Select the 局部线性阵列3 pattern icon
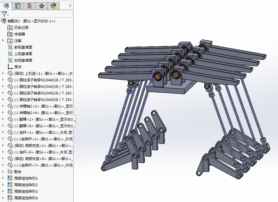 click(10, 191)
